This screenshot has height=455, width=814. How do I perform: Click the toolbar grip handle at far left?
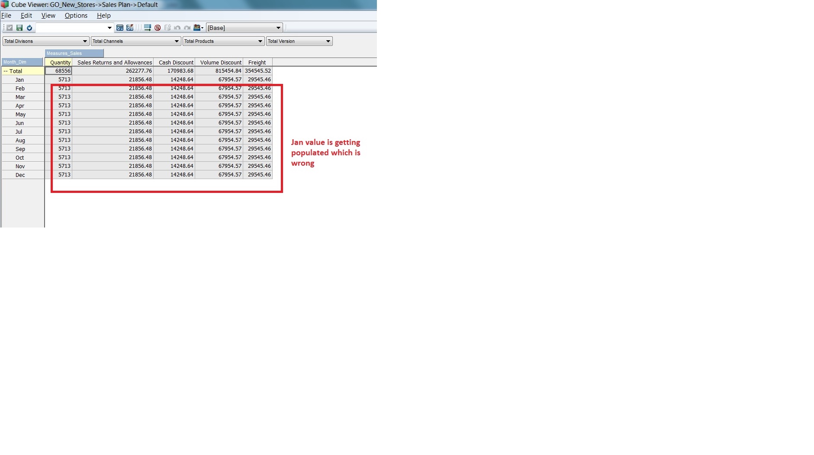(4, 28)
